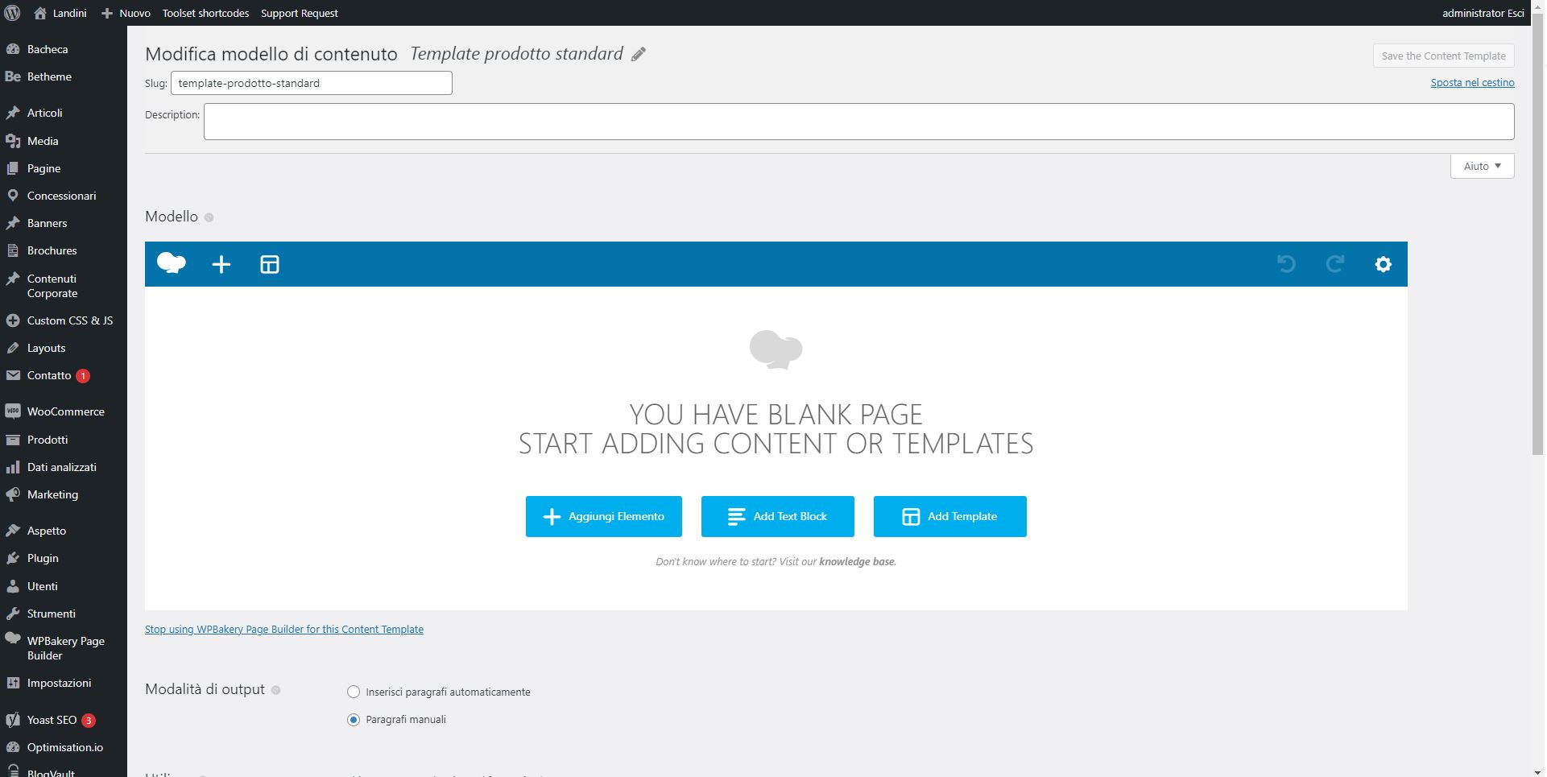The image size is (1547, 777).
Task: Open the Templates icon in builder toolbar
Action: [270, 264]
